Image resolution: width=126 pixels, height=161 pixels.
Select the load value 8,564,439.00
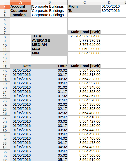pyautogui.click(x=84, y=126)
